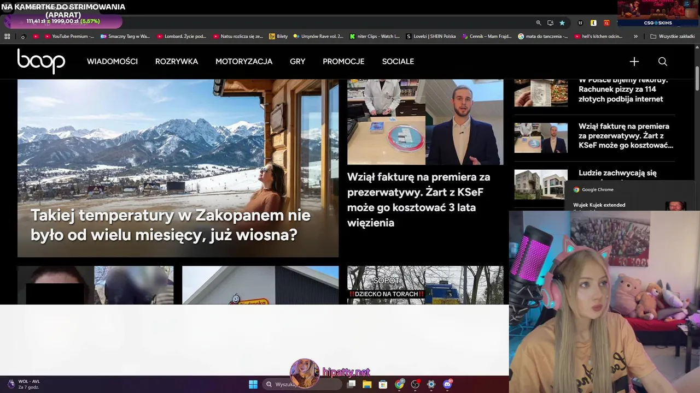700x393 pixels.
Task: Open the Chrome zoom magnifier icon
Action: (x=539, y=23)
